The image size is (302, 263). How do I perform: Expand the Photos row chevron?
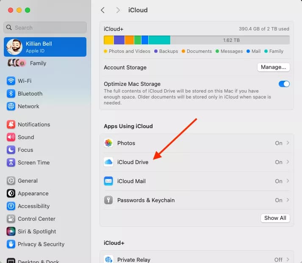click(288, 143)
